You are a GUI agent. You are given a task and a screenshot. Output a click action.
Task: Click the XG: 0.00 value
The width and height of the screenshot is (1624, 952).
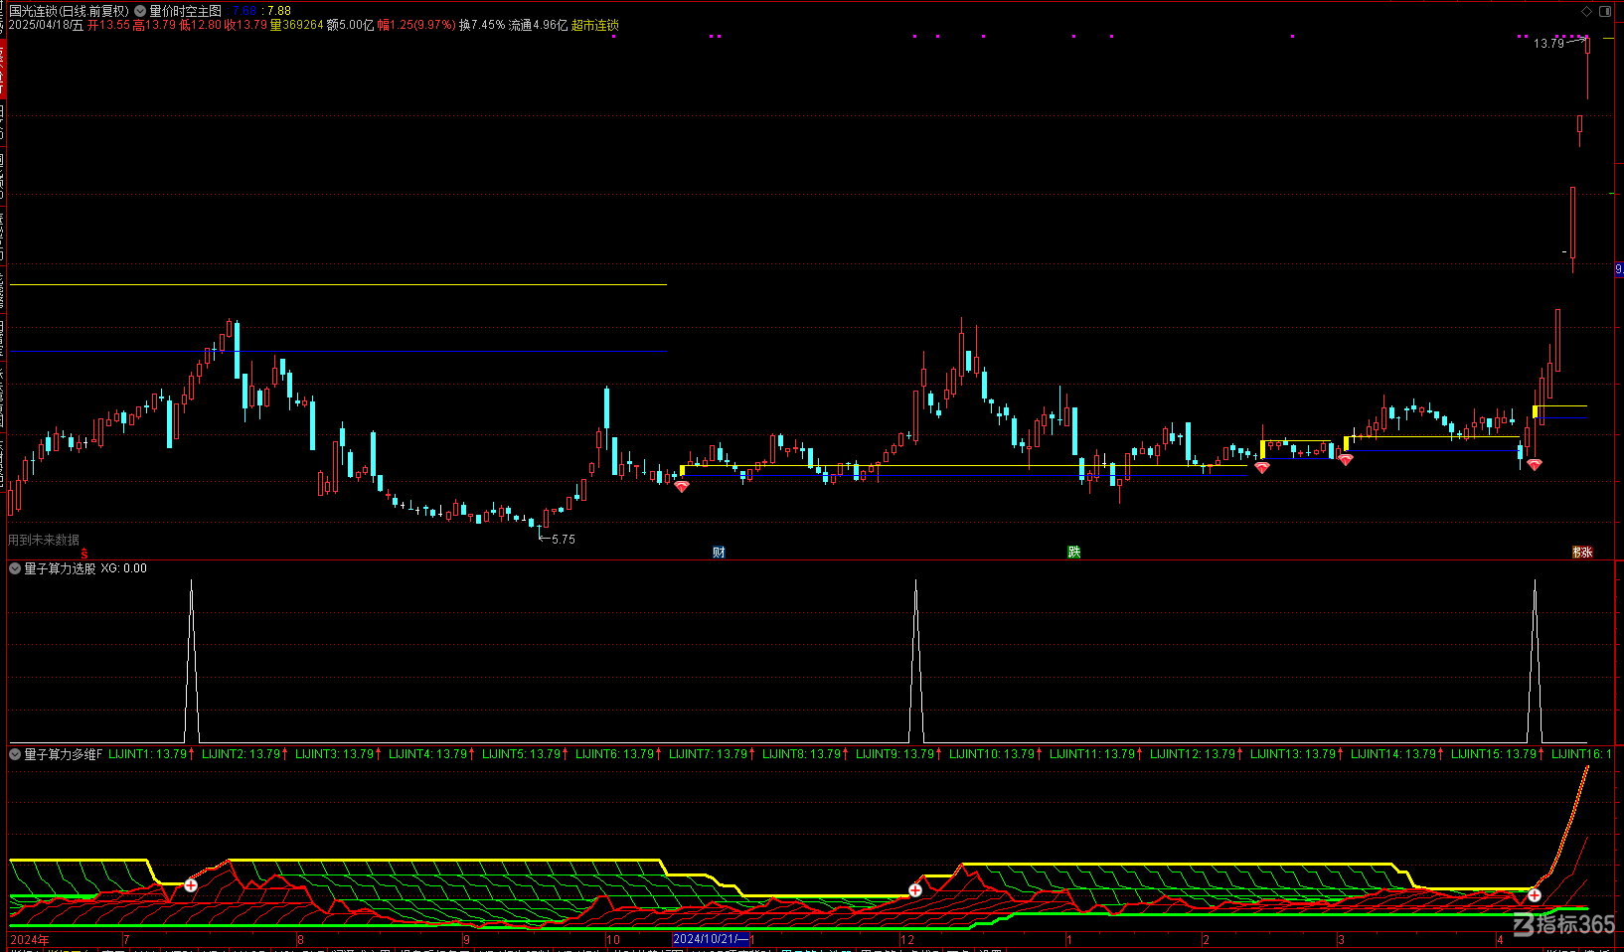pos(124,568)
